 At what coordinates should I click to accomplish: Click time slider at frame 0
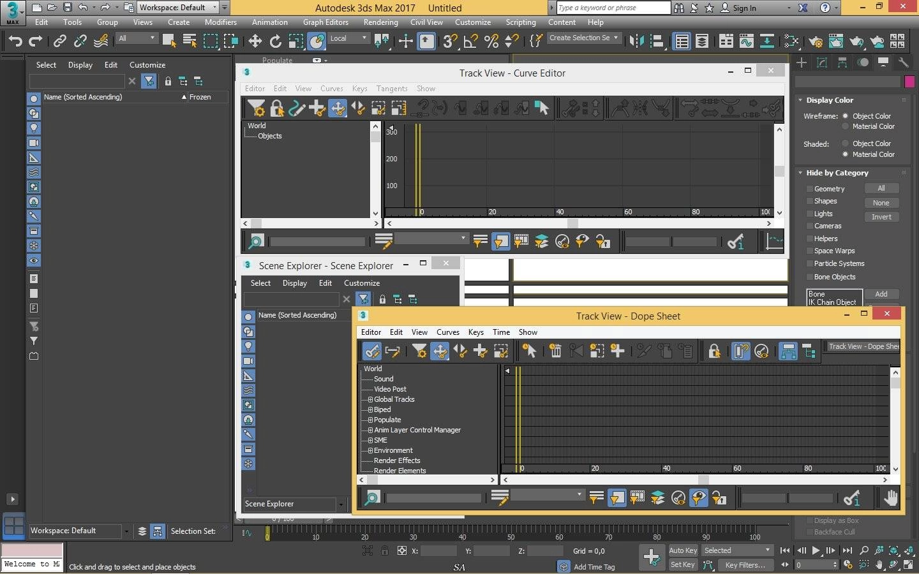pos(267,533)
